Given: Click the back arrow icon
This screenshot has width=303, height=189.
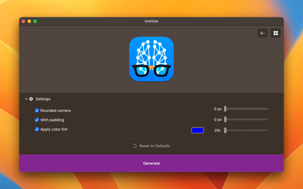Looking at the screenshot, I should click(x=262, y=33).
